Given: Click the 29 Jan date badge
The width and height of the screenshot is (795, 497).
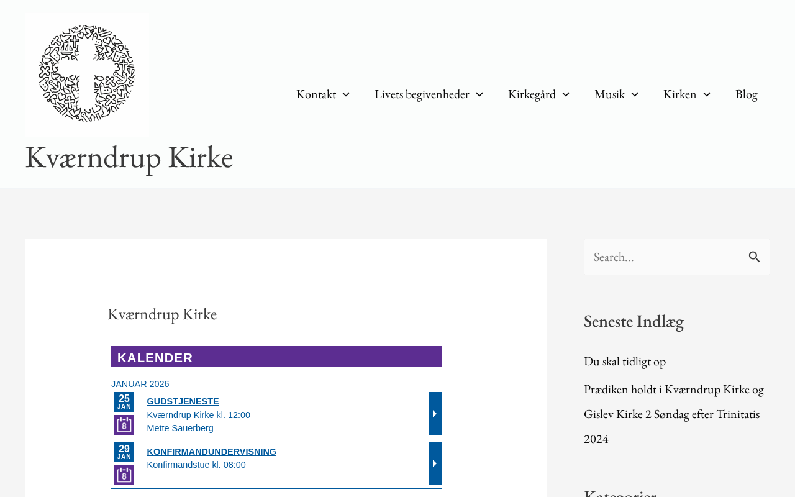Looking at the screenshot, I should (124, 452).
